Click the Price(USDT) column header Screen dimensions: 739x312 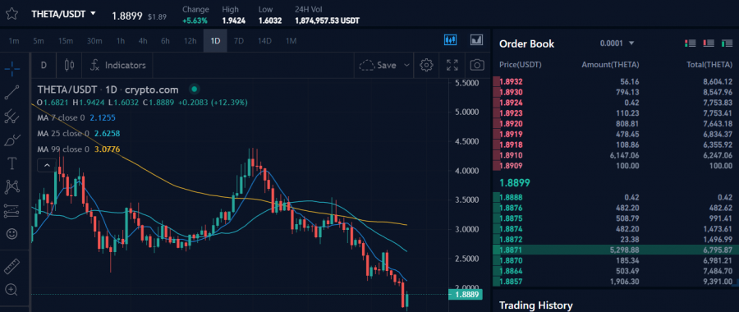pyautogui.click(x=521, y=65)
